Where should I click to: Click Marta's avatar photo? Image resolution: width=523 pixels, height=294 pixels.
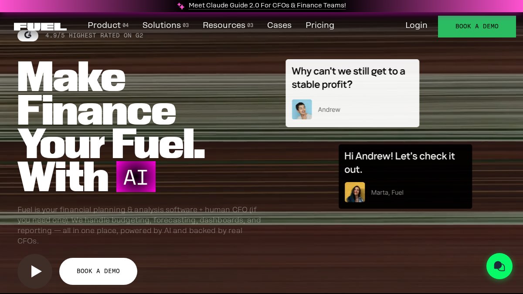[x=355, y=192]
